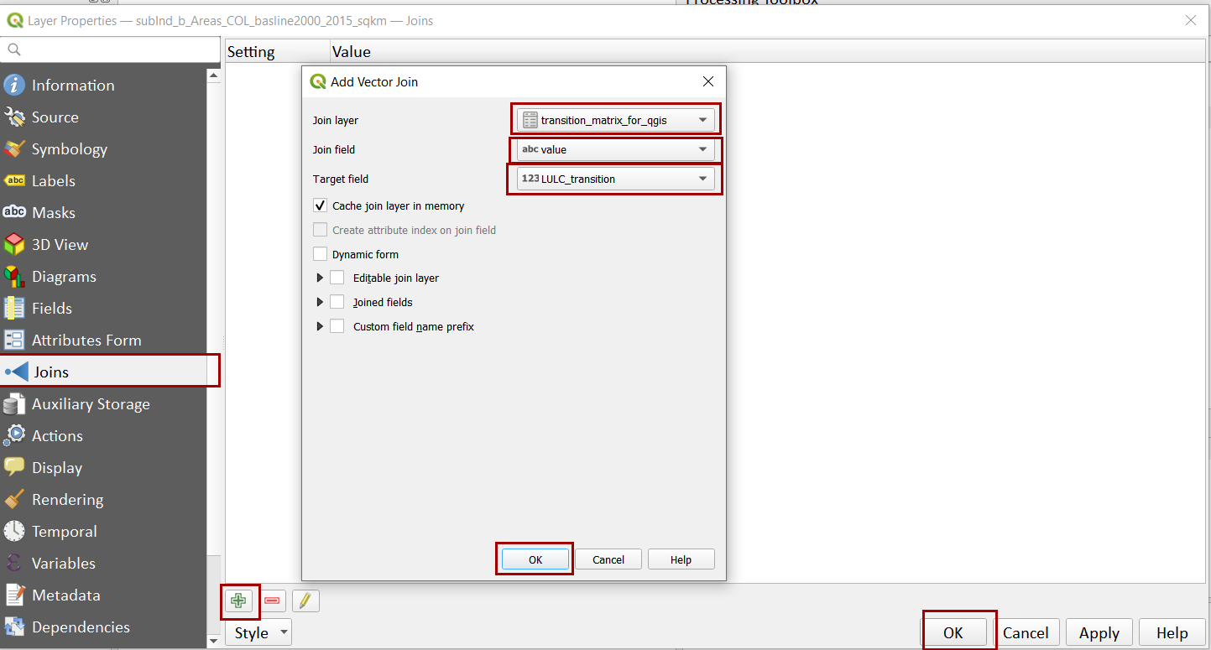Image resolution: width=1211 pixels, height=650 pixels.
Task: Click the Dependencies icon
Action: pos(14,627)
